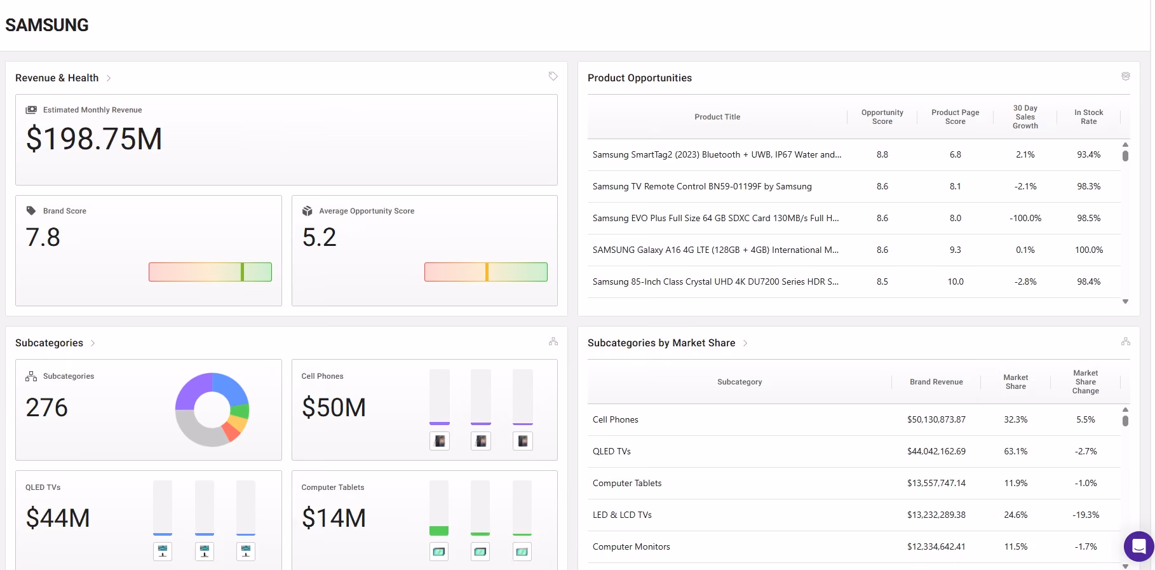Select Computer Tablets market share table row
This screenshot has height=570, width=1155.
[854, 483]
